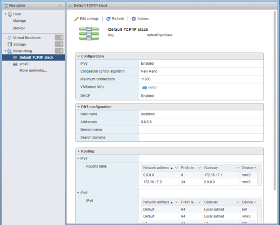
Task: Click the Navigator panel icon
Action: point(6,6)
